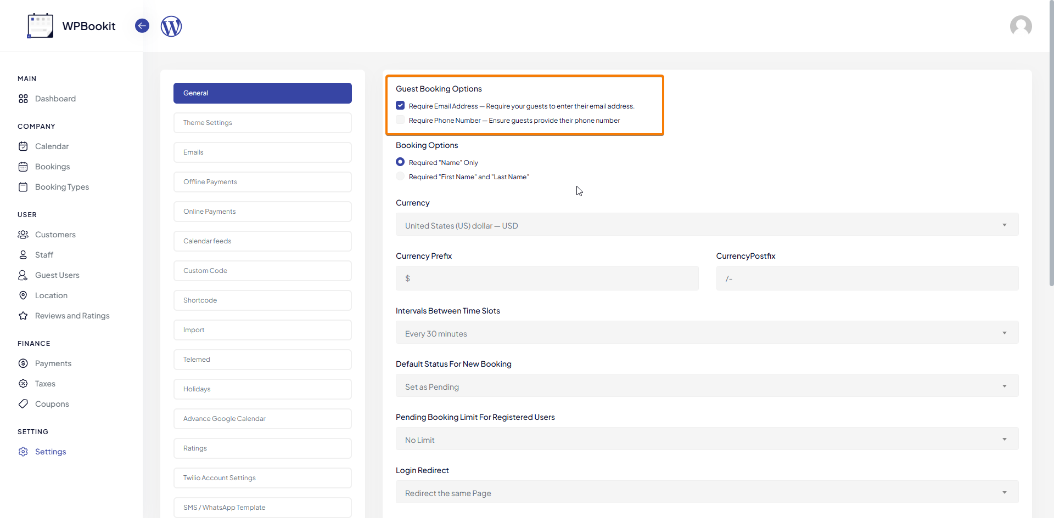Screen dimensions: 1054x518
Task: Open the Online Payments tab
Action: pyautogui.click(x=262, y=212)
